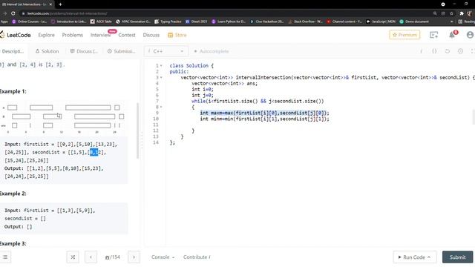
Task: Open the C++ language dropdown
Action: tap(166, 51)
